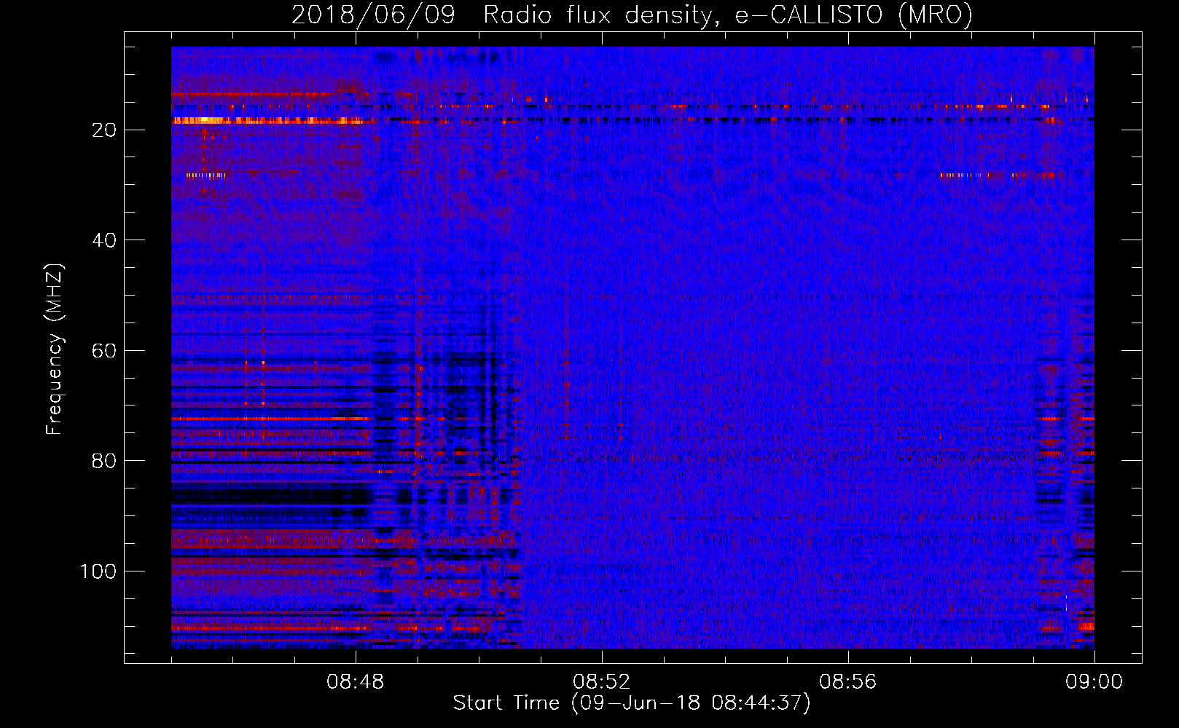
Task: Click the 40 frequency tick label
Action: tap(105, 240)
